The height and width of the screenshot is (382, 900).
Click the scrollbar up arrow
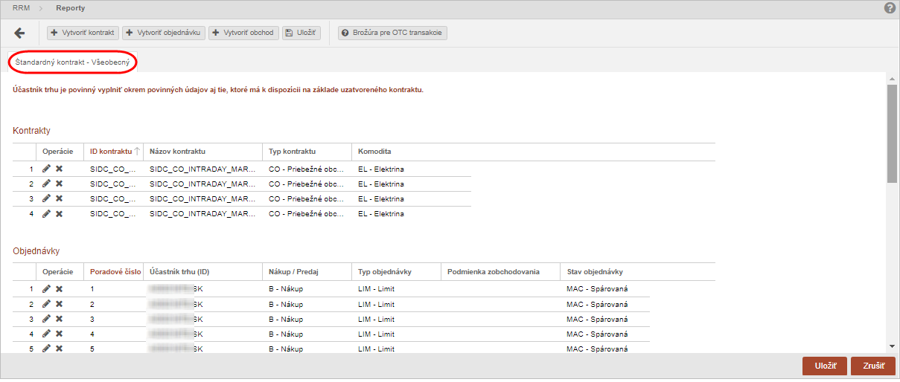[892, 78]
